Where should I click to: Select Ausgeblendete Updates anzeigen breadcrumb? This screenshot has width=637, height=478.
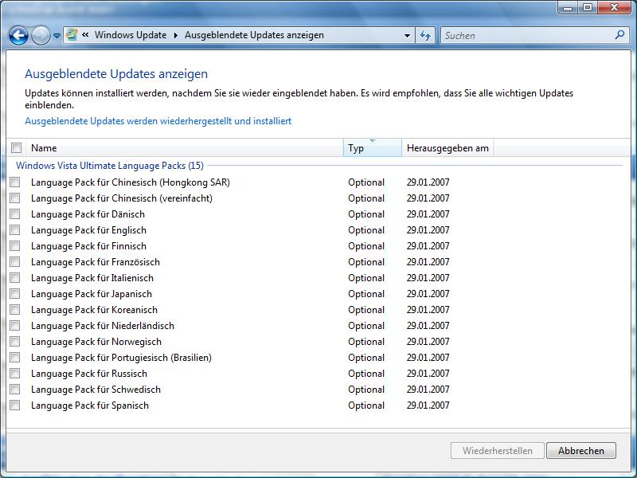coord(254,35)
